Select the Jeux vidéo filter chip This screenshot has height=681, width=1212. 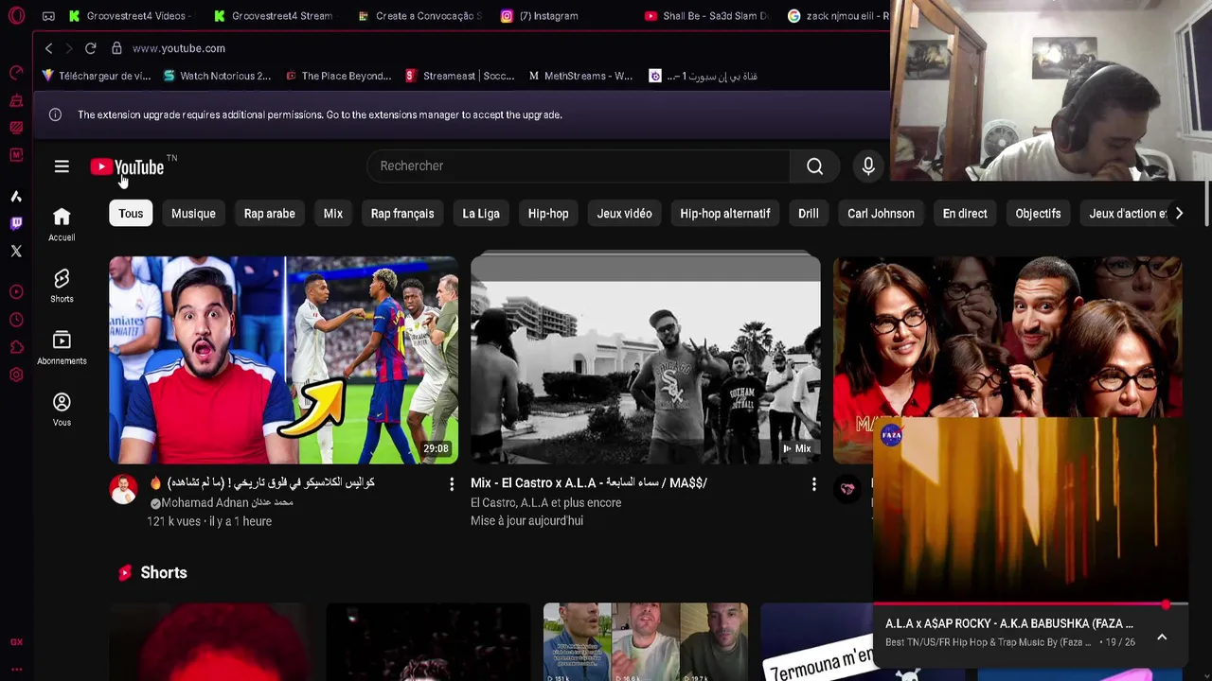[x=624, y=214]
